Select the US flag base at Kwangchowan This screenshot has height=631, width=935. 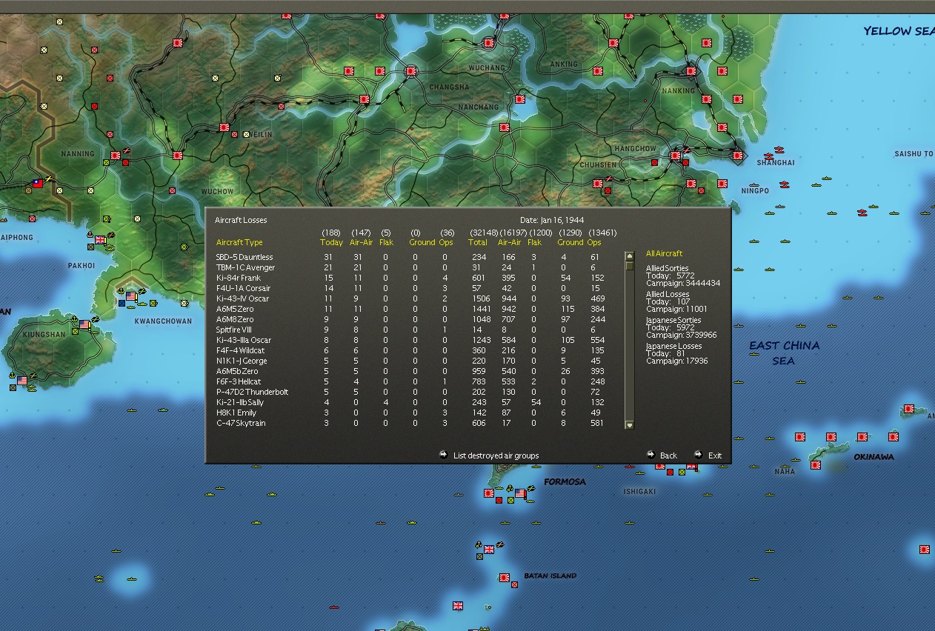point(132,296)
